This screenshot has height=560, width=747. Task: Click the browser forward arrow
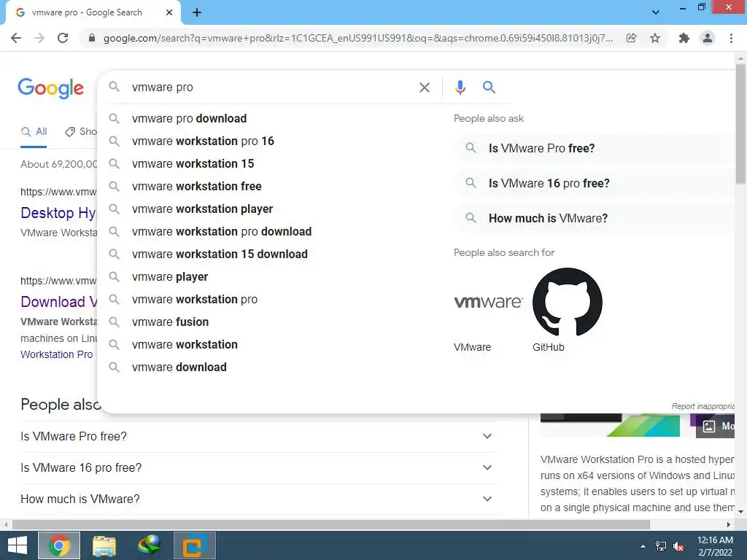[x=39, y=38]
